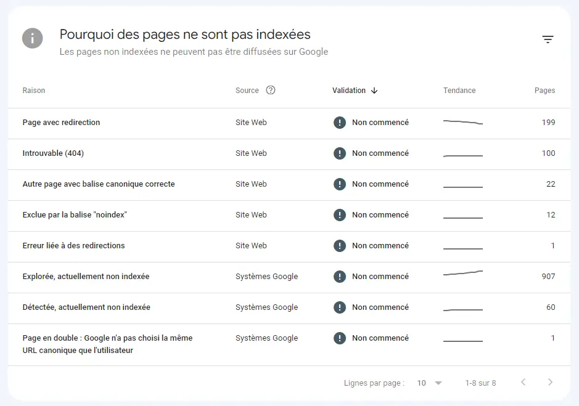Open Explorée, actuellement non indexée row
This screenshot has height=406, width=579.
tap(289, 278)
